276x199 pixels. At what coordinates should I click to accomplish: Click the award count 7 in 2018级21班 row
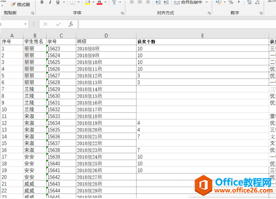point(203,137)
